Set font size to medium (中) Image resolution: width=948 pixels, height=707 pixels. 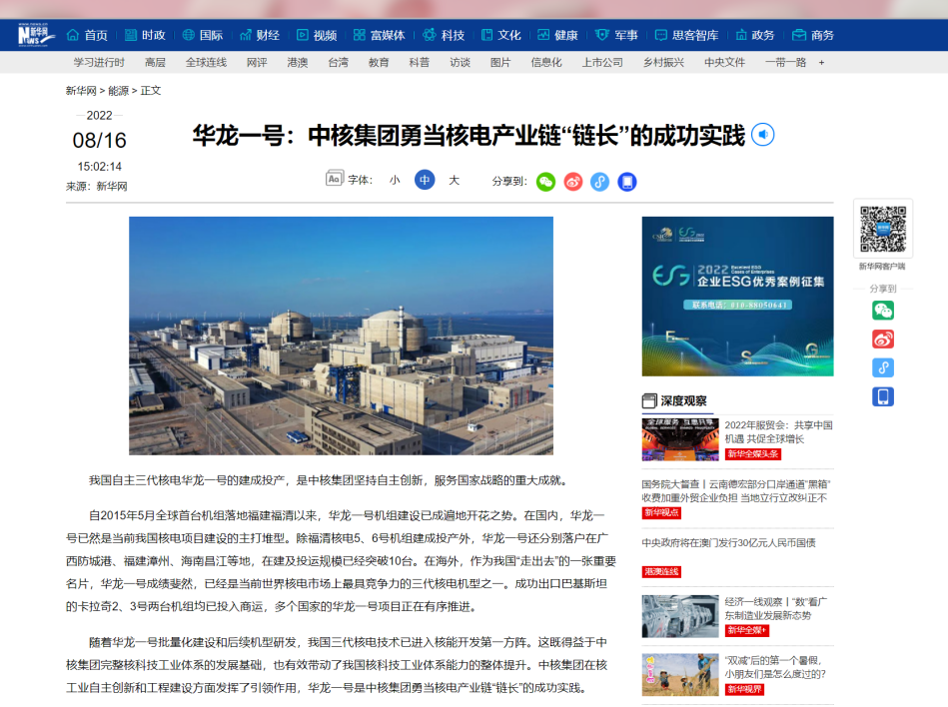(x=425, y=181)
